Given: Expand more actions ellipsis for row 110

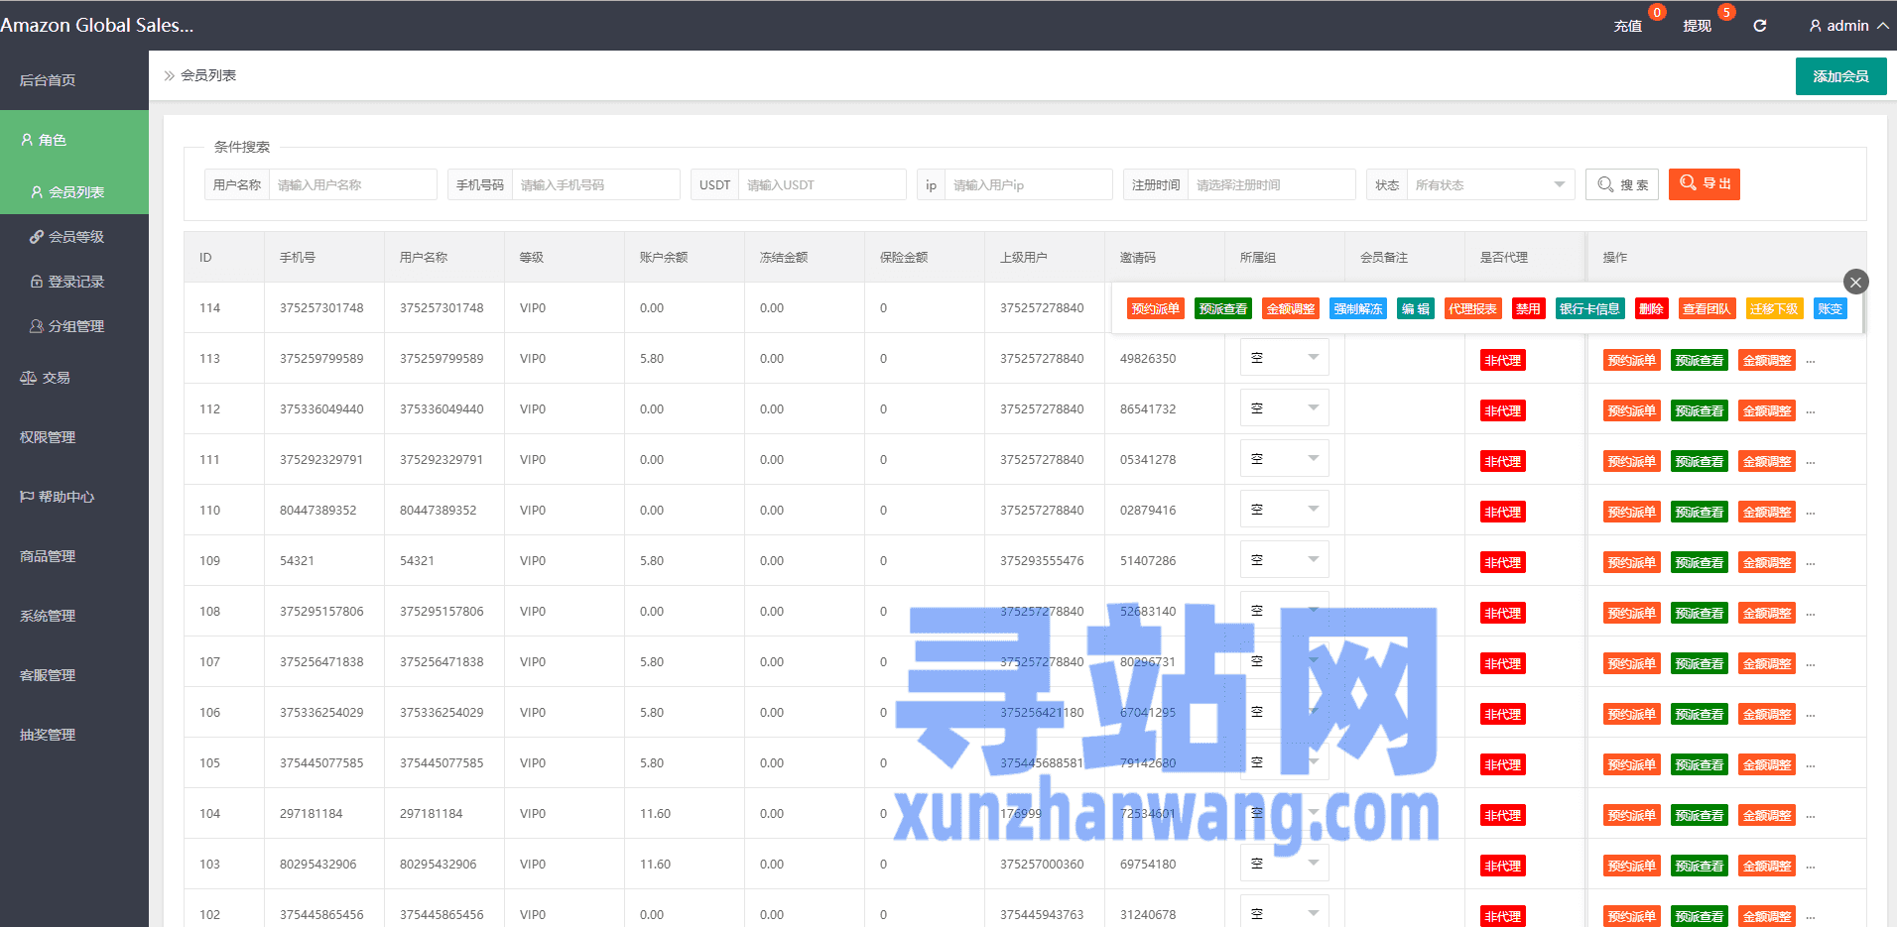Looking at the screenshot, I should [1811, 513].
